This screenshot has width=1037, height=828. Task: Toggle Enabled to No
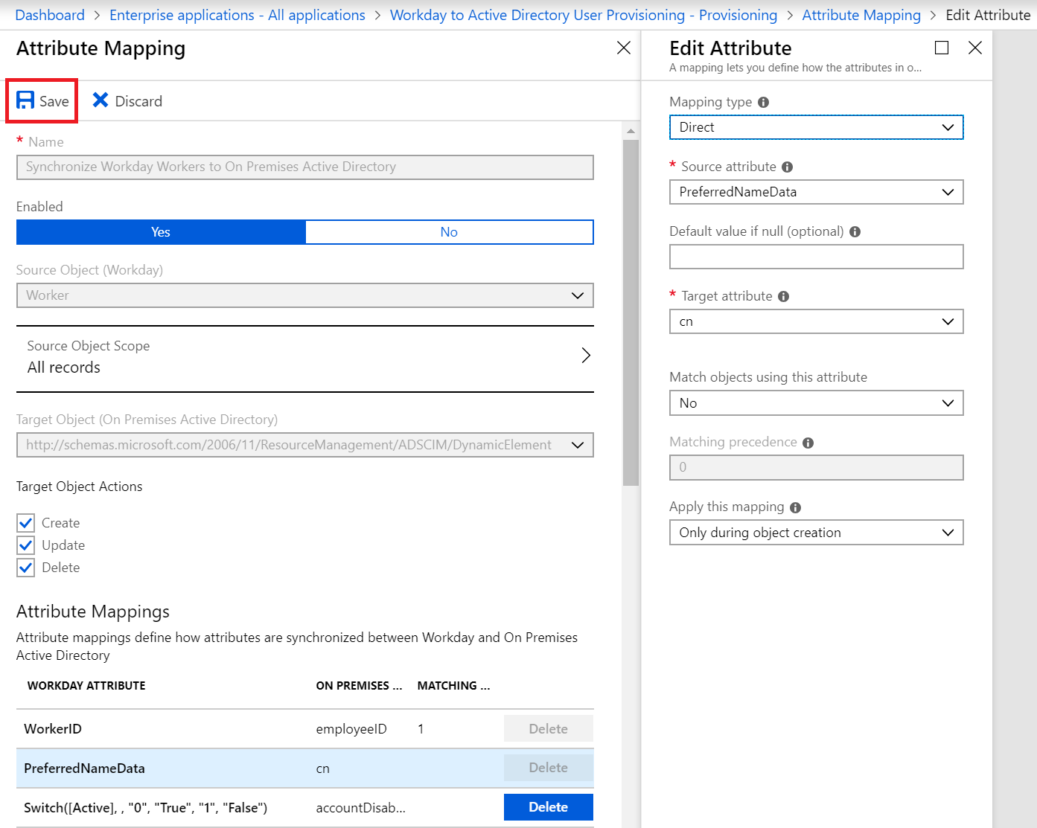(x=449, y=232)
